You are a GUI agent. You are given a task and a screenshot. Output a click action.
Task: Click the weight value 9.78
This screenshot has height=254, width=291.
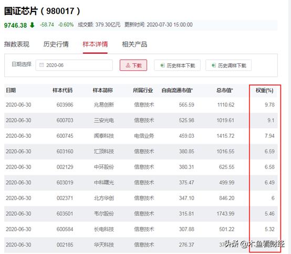269,105
